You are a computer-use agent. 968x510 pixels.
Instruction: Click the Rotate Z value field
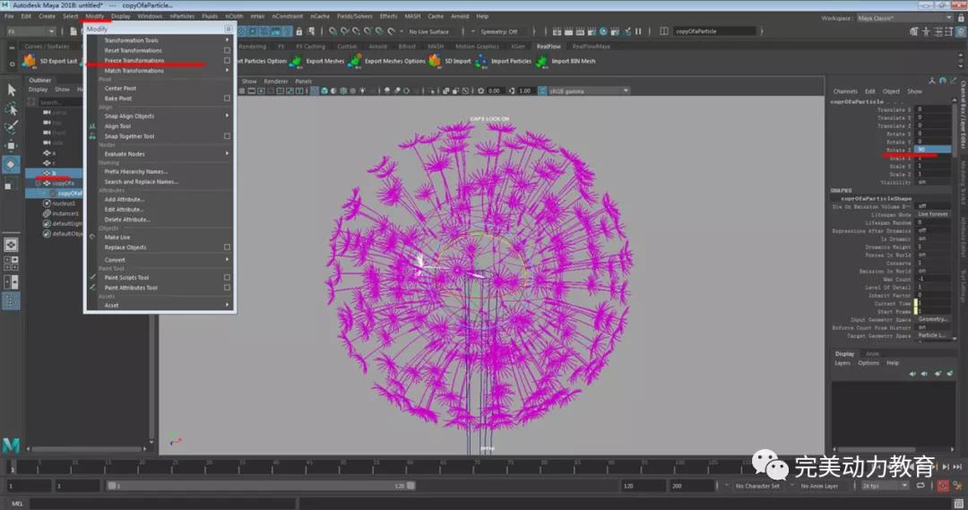point(932,150)
